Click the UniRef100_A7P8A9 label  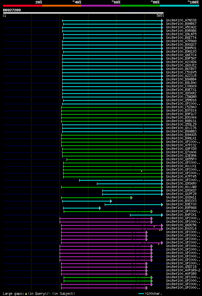[181, 41]
